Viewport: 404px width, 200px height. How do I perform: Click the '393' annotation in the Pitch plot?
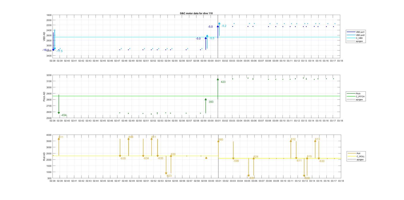click(211, 102)
